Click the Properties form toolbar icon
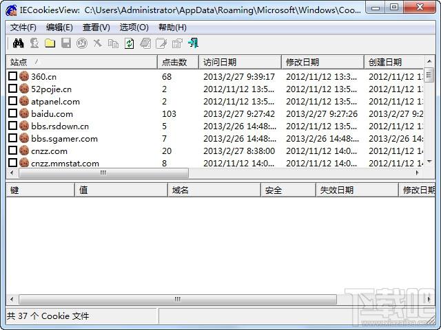Viewport: 441px width, 330px height. click(x=177, y=43)
